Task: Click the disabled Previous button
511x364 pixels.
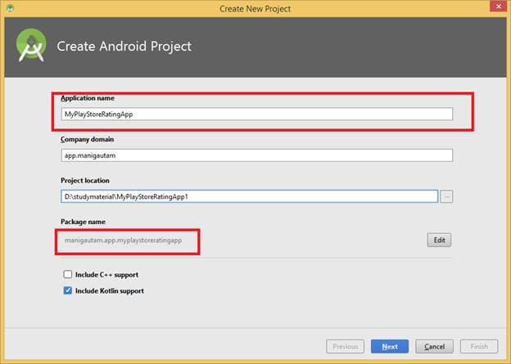Action: pos(345,347)
